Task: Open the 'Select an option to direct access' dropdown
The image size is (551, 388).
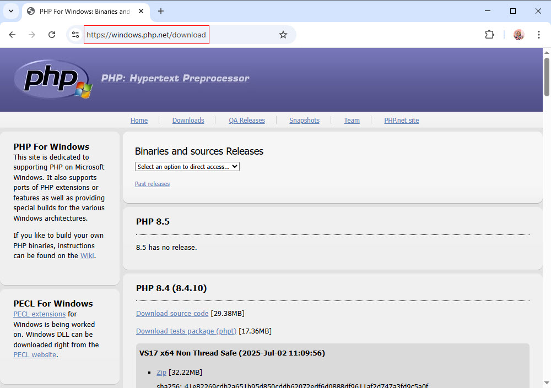Action: (187, 166)
